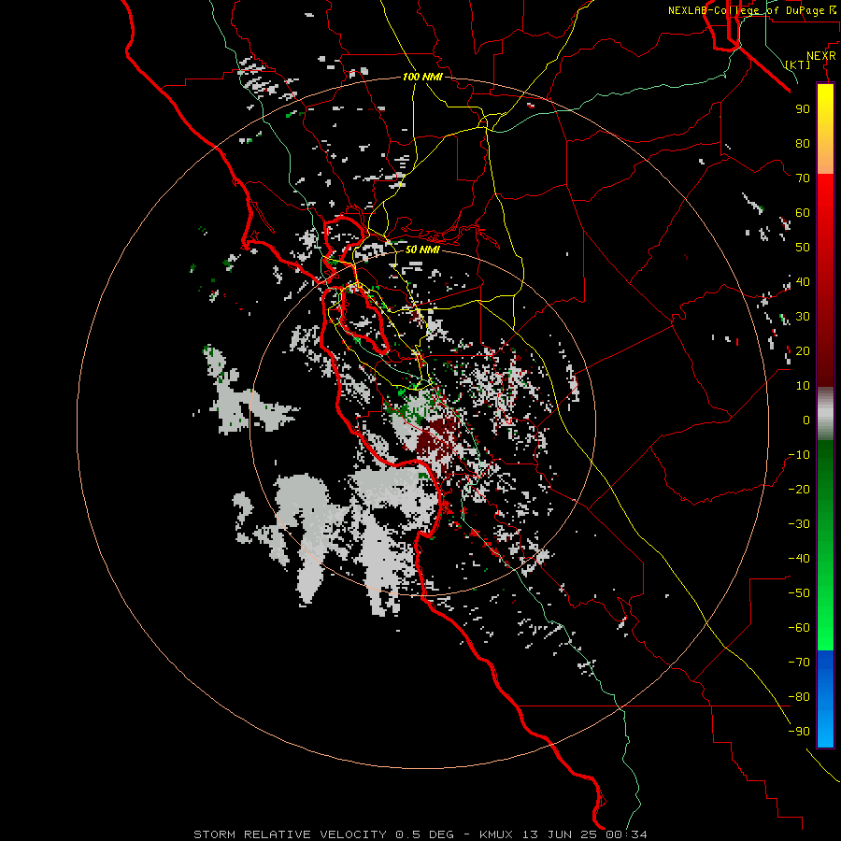Click the 50 NMI range ring label
The height and width of the screenshot is (841, 841).
pyautogui.click(x=422, y=249)
